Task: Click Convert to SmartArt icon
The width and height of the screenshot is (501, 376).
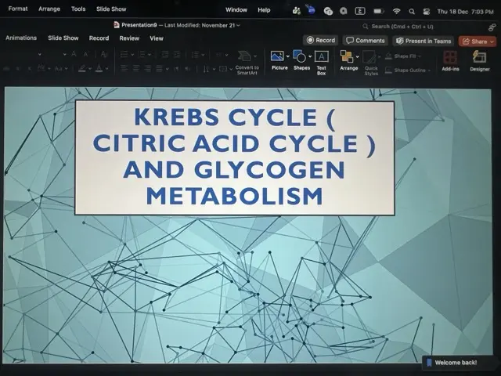Action: click(244, 56)
